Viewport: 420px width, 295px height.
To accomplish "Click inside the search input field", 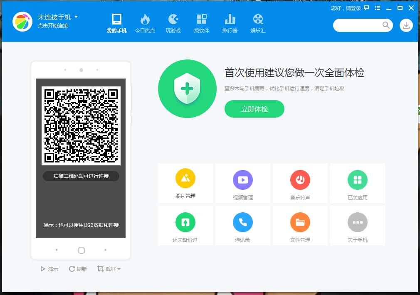I will click(x=358, y=25).
